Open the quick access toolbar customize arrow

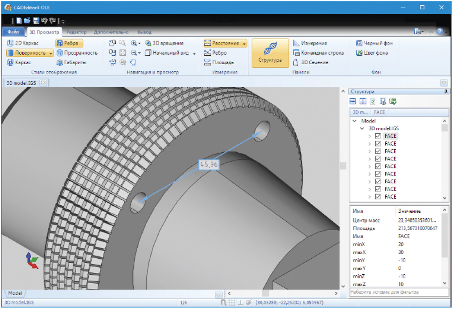[x=63, y=21]
